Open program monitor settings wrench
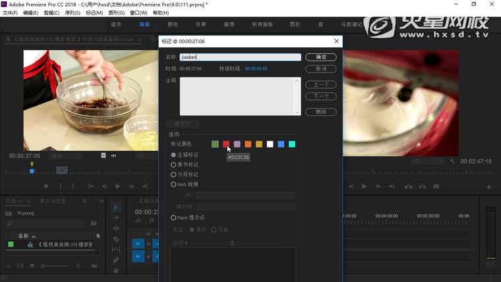The width and height of the screenshot is (501, 282). click(452, 161)
